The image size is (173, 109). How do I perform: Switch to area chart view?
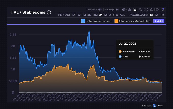135,10
